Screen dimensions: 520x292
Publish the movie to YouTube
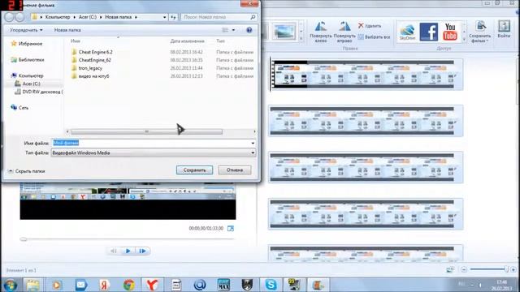pyautogui.click(x=450, y=32)
